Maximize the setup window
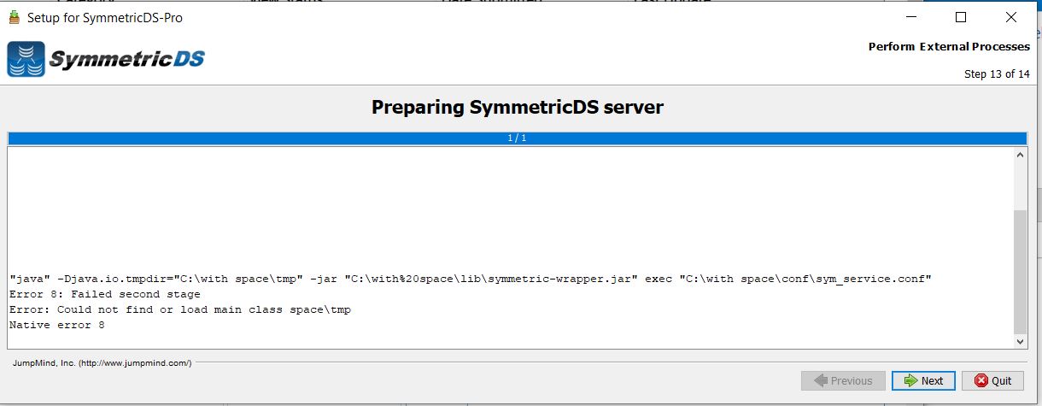The width and height of the screenshot is (1042, 406). [960, 17]
